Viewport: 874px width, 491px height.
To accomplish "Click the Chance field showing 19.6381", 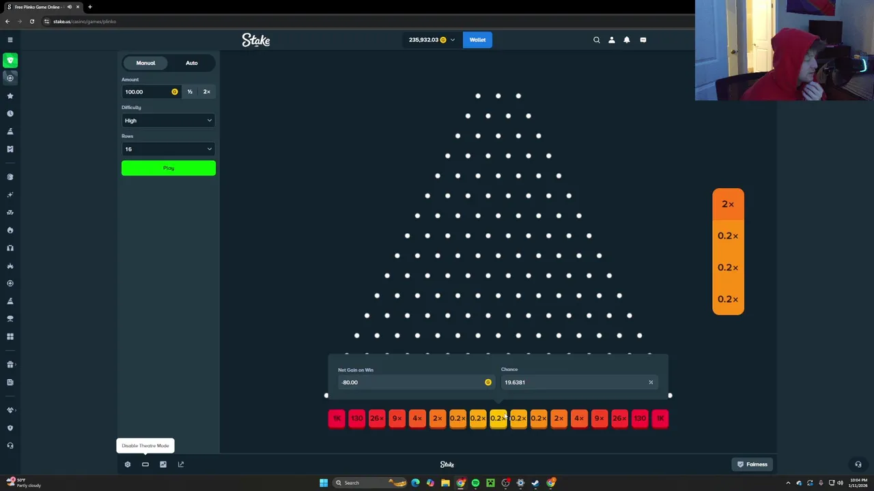I will point(580,383).
